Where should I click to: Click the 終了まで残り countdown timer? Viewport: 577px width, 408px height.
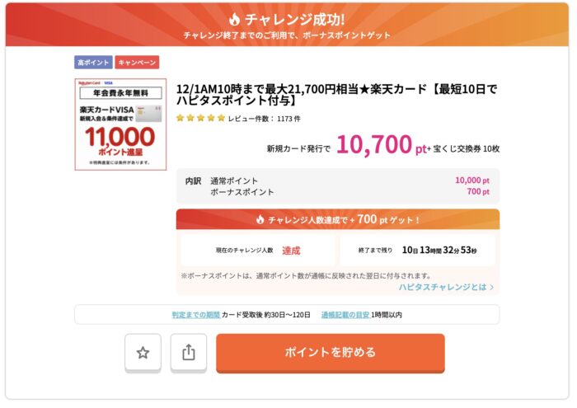point(417,250)
